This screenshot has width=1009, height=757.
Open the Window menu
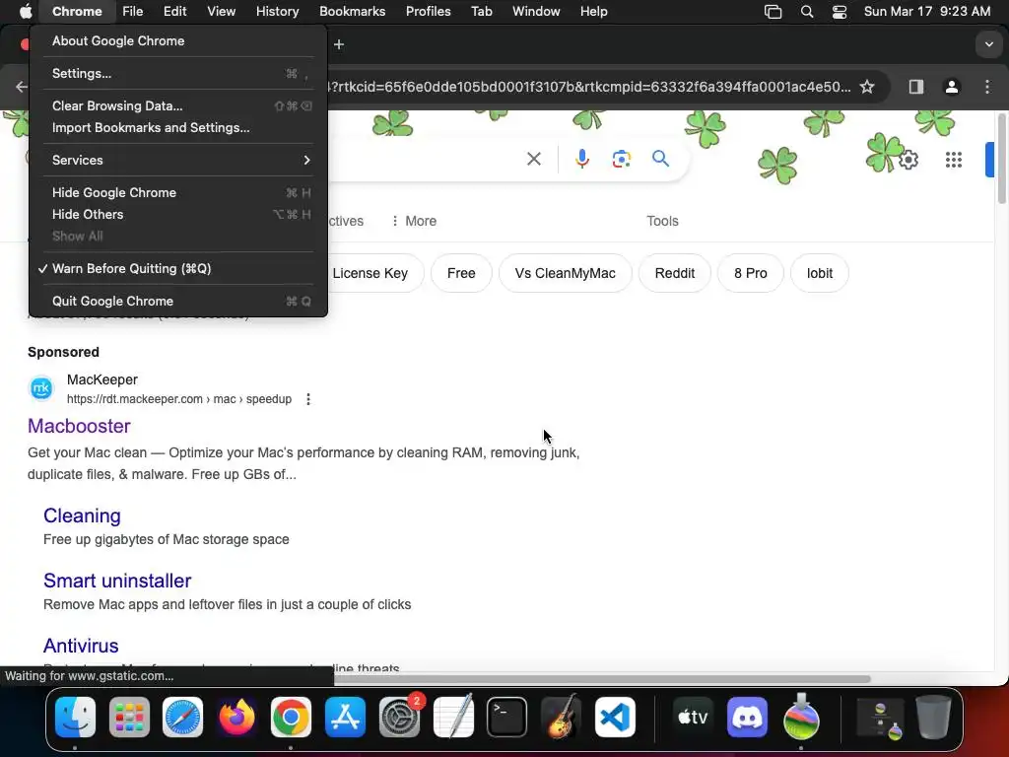point(536,12)
